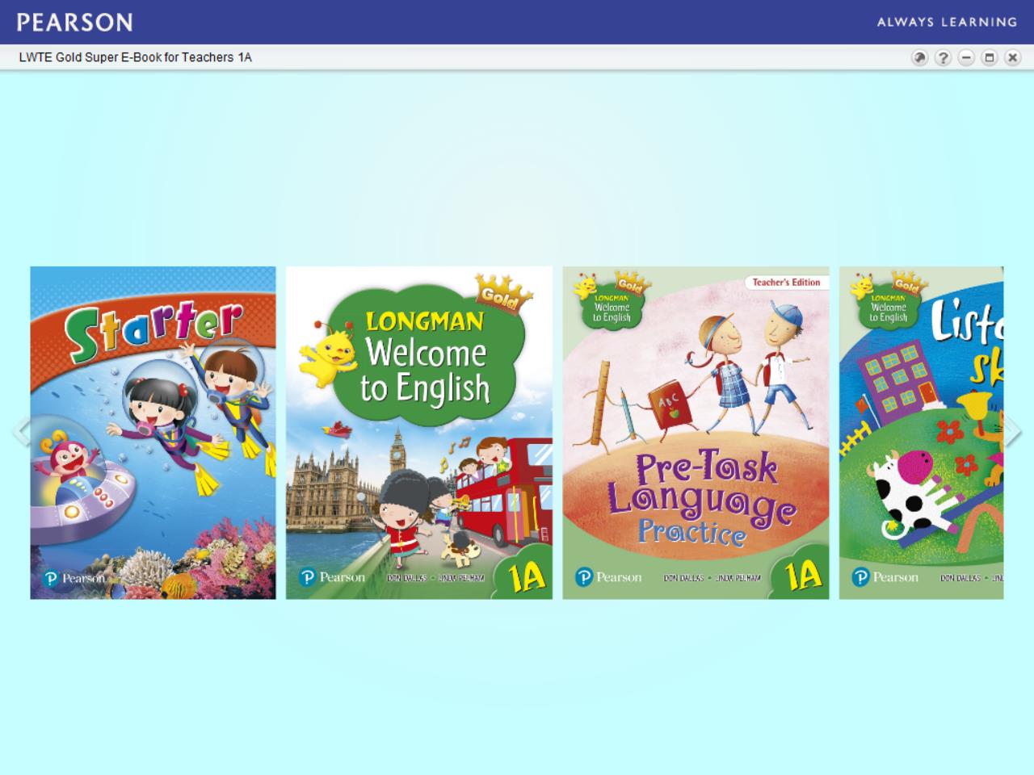Click the 1A badge on Pre-Task Language Practice

(803, 576)
